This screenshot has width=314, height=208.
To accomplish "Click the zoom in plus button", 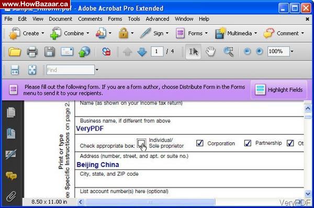I will click(x=260, y=51).
